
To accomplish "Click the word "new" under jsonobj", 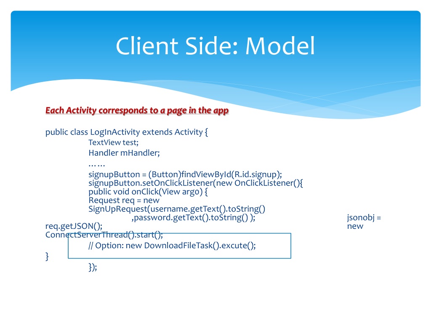I will pos(355,226).
